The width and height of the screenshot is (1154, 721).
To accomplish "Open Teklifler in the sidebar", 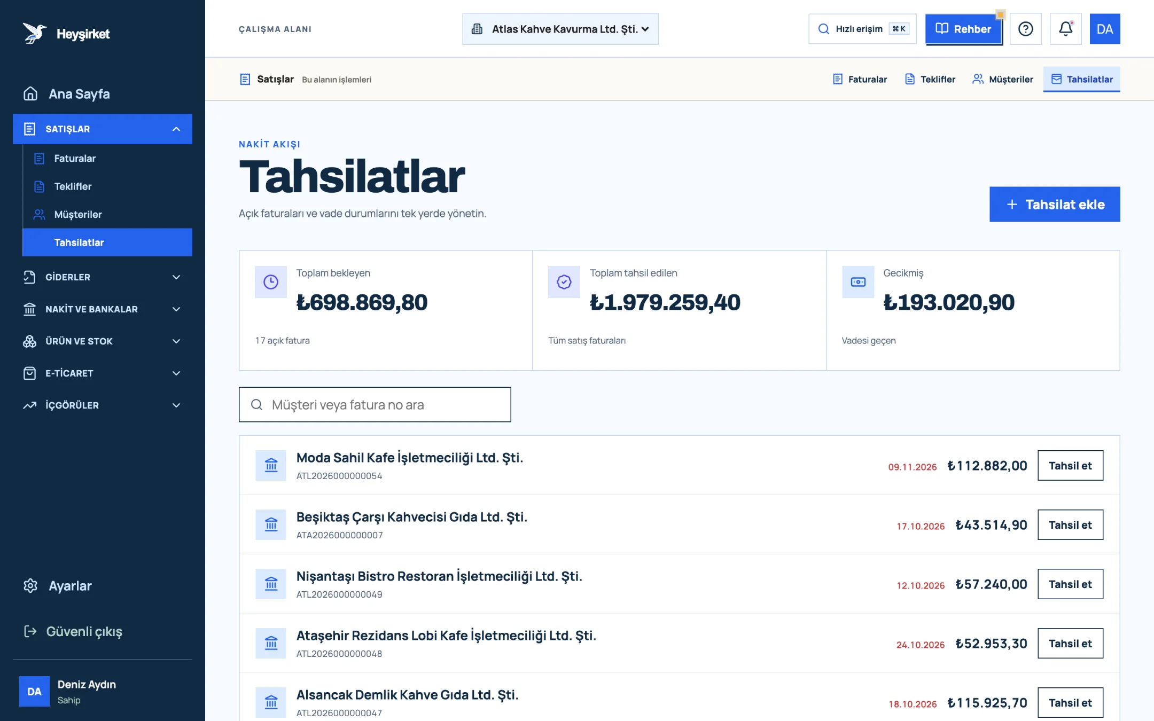I will pyautogui.click(x=107, y=186).
